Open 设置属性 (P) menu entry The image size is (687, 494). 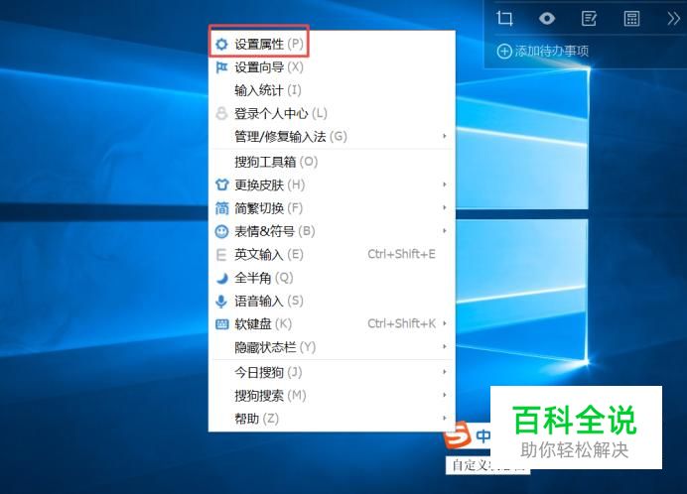pos(332,44)
